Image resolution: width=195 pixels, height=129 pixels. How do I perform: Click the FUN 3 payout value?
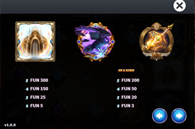(128, 106)
